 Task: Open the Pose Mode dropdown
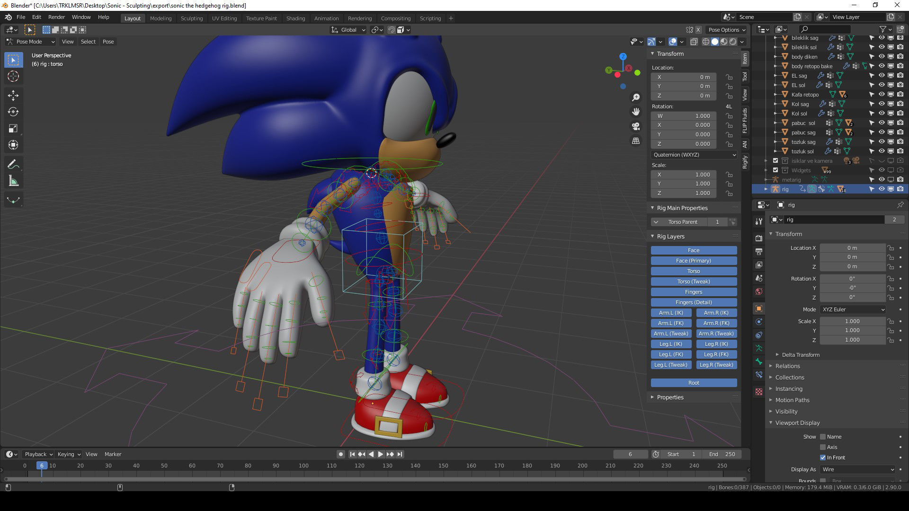click(x=31, y=42)
